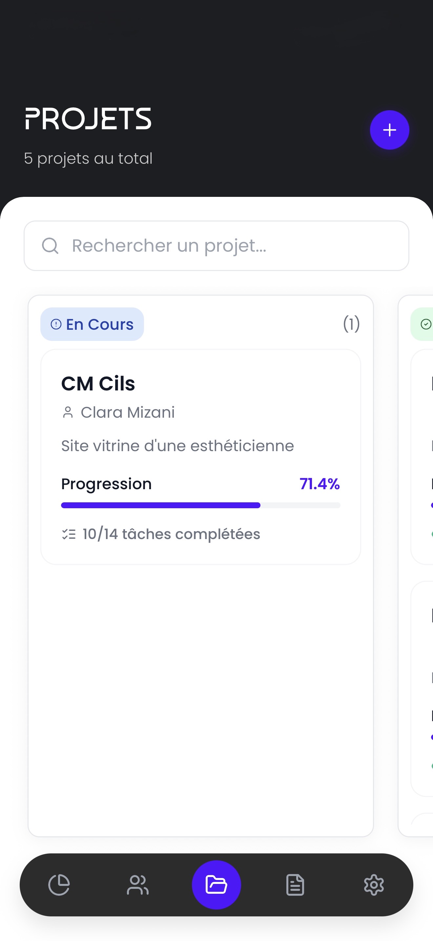This screenshot has width=433, height=941.
Task: Click the 10/14 tâches complétées text
Action: pos(171,534)
